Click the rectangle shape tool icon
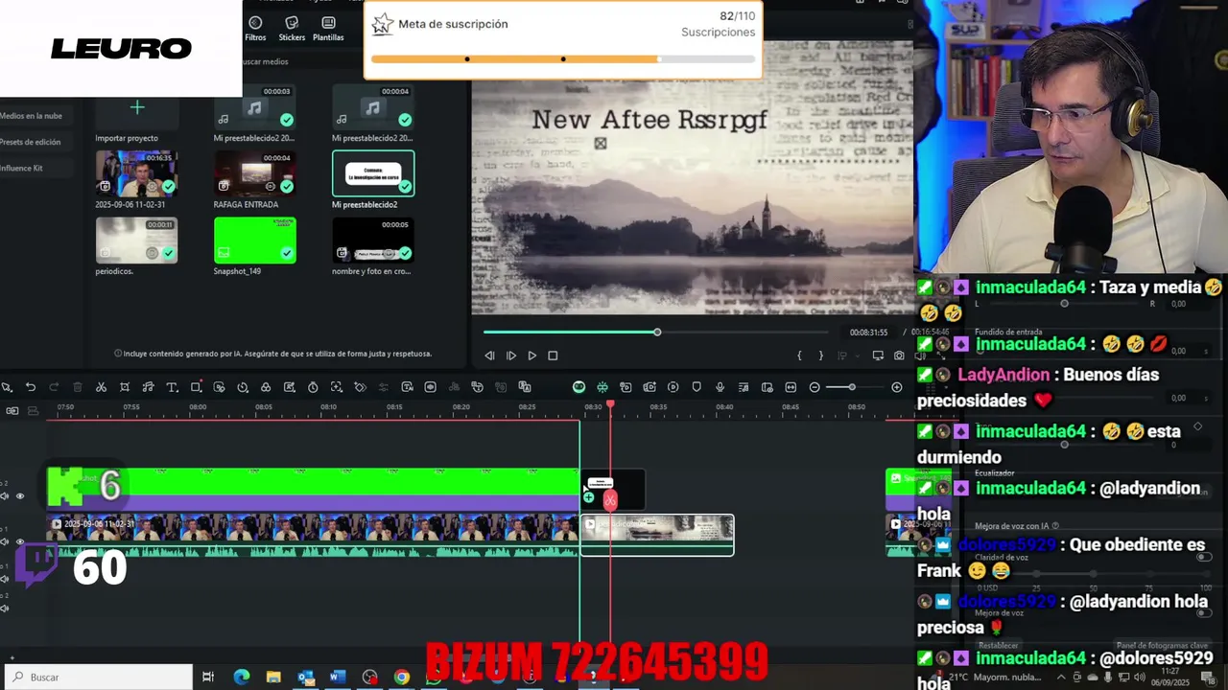The width and height of the screenshot is (1228, 690). click(x=196, y=387)
